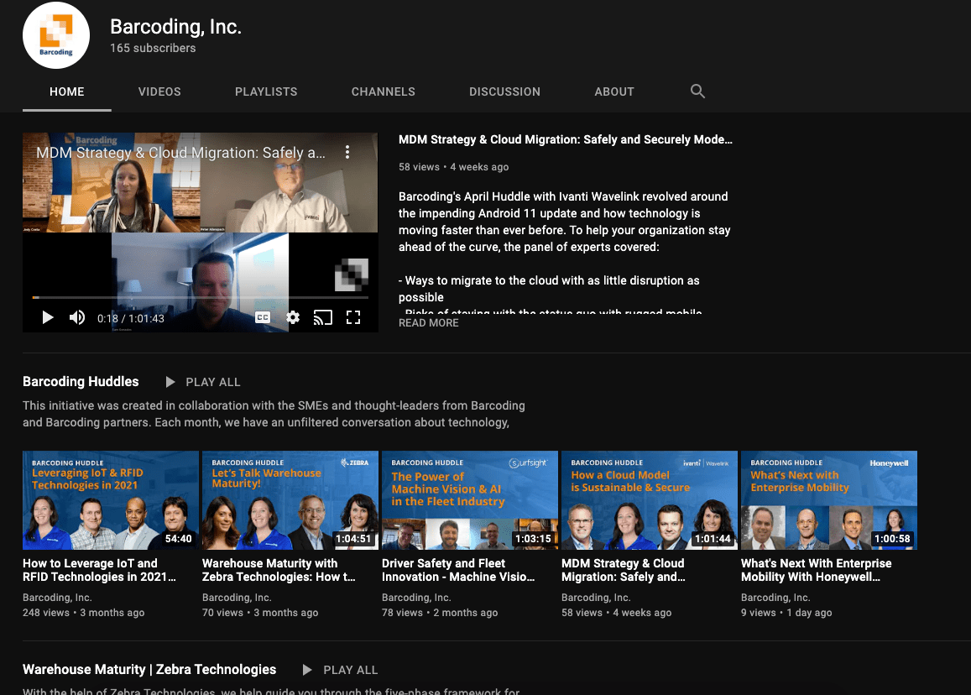Screen dimensions: 971x695
Task: Open Leveraging IoT & RFID thumbnail
Action: point(111,500)
